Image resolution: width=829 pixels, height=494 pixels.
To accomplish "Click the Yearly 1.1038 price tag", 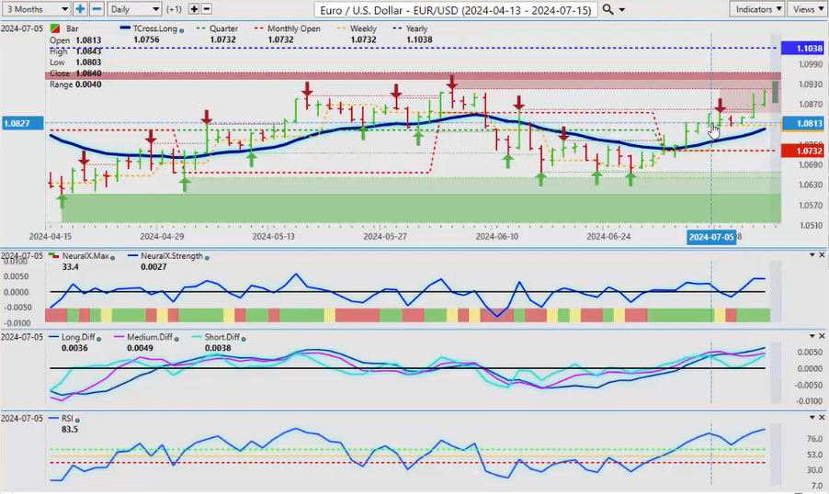I will [x=802, y=48].
